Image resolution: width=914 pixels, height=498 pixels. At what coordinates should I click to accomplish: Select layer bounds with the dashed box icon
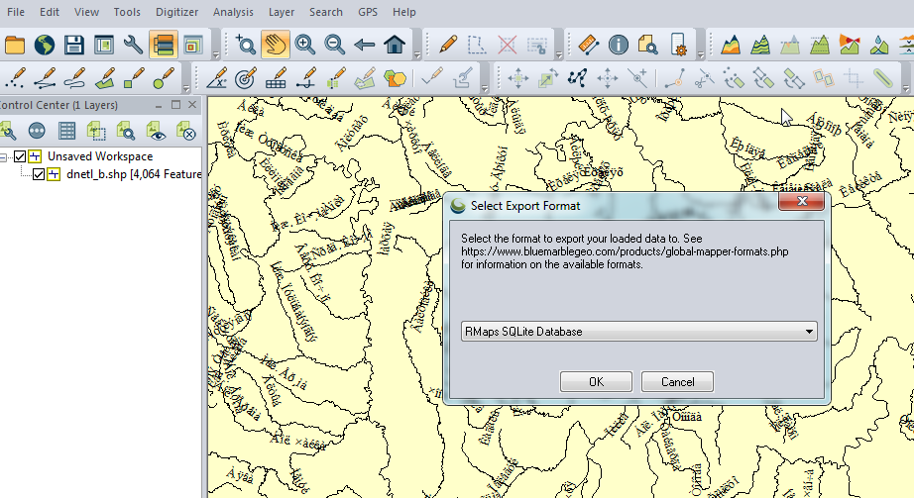96,131
